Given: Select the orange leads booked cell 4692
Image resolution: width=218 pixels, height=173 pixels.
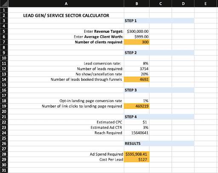Looking at the screenshot, I should [x=137, y=79].
